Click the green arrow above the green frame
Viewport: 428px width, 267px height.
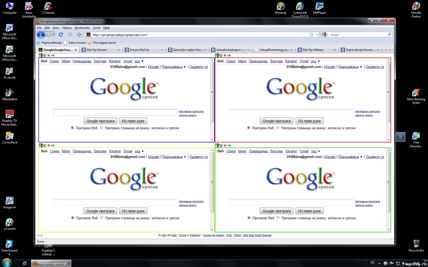point(229,145)
